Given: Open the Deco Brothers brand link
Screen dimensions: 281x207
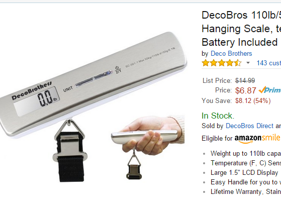Looking at the screenshot, I should 231,54.
